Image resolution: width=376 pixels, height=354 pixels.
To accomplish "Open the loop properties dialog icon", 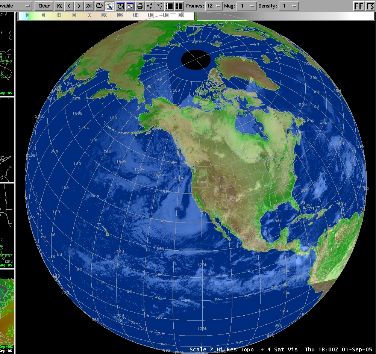I will click(x=120, y=6).
